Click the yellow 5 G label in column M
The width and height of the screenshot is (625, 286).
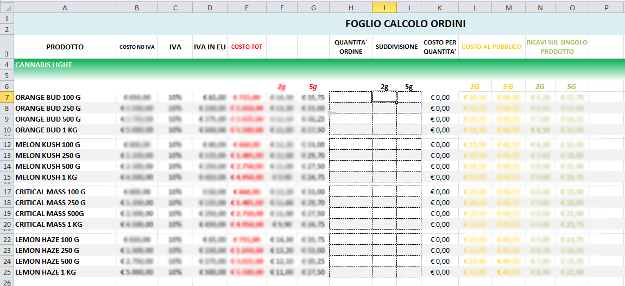point(508,86)
